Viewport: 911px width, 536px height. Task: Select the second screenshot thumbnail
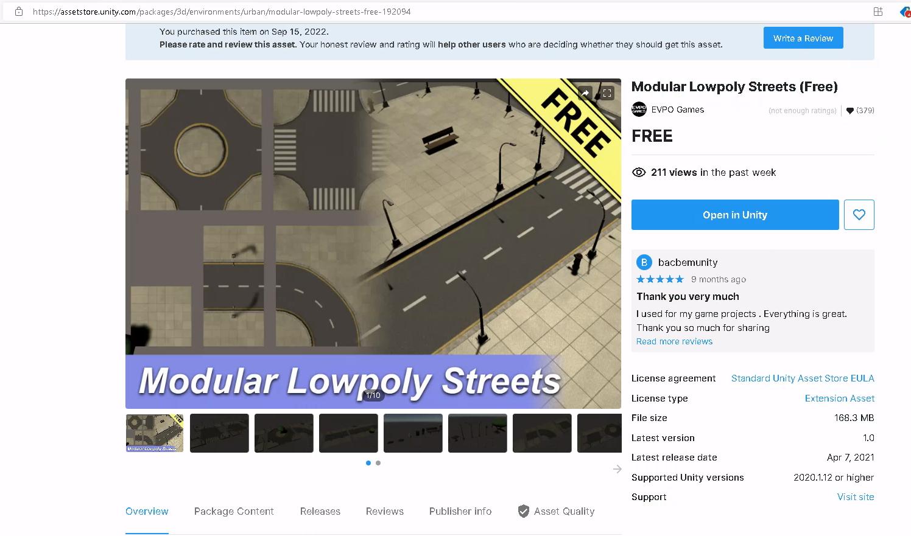(219, 433)
